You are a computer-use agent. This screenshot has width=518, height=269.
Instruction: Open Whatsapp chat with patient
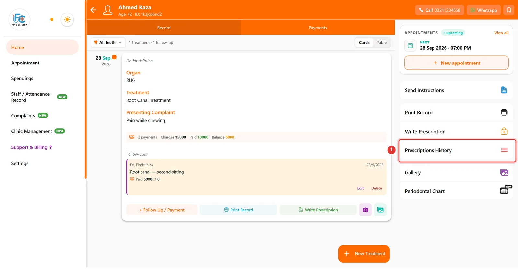pyautogui.click(x=484, y=10)
